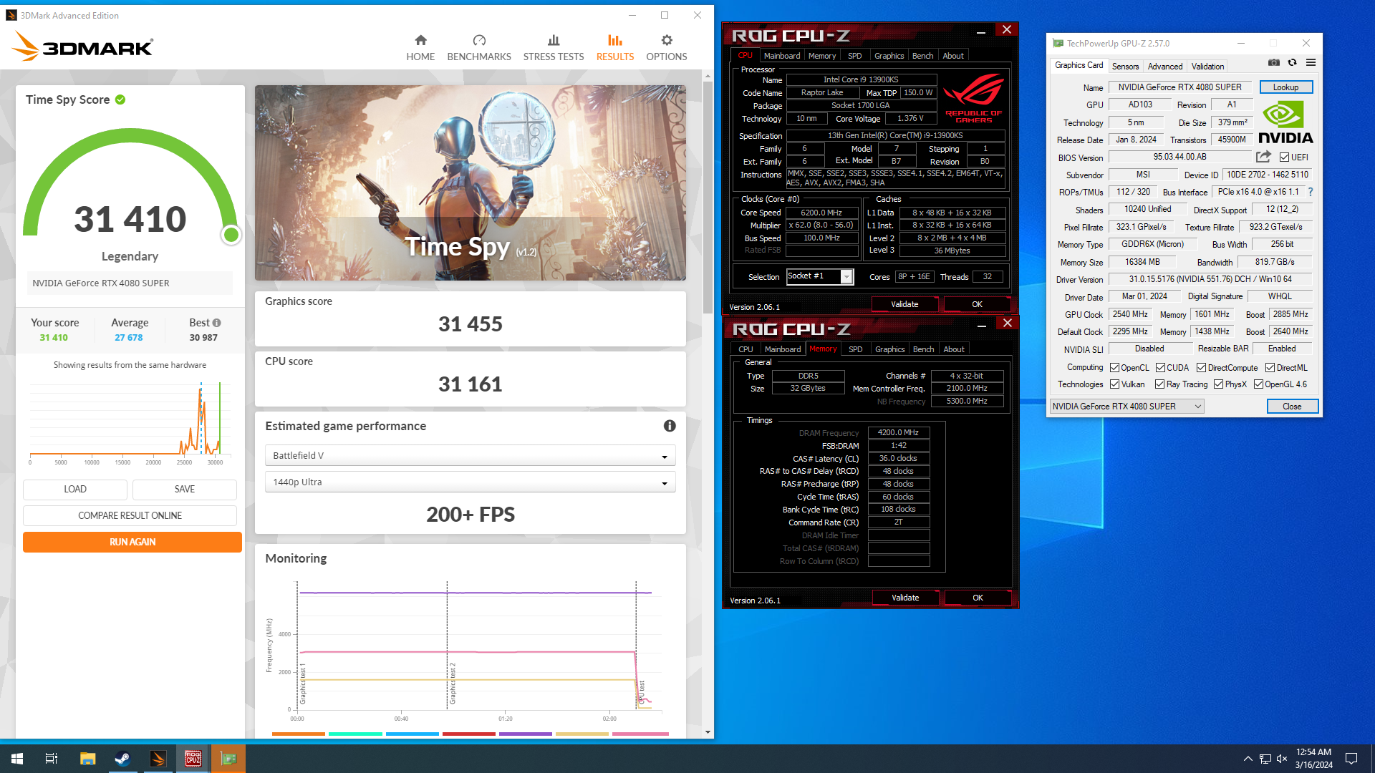Toggle the PhysX checkbox

tap(1218, 384)
